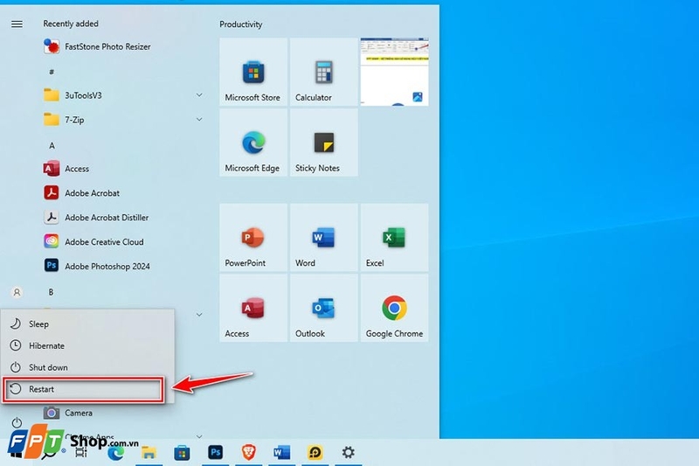Open Microsoft Edge from the taskbar

(115, 453)
